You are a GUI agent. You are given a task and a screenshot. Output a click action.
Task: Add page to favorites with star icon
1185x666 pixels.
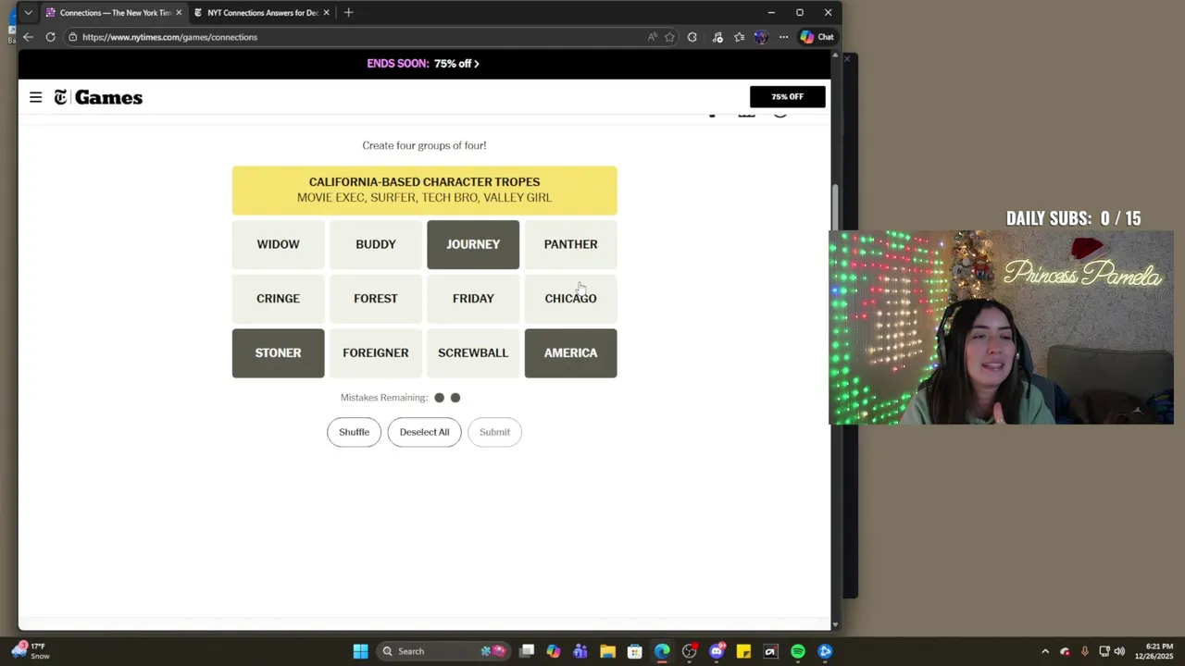click(x=669, y=37)
